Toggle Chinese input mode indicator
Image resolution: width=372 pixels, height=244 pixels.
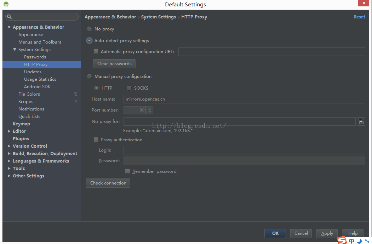pyautogui.click(x=351, y=241)
